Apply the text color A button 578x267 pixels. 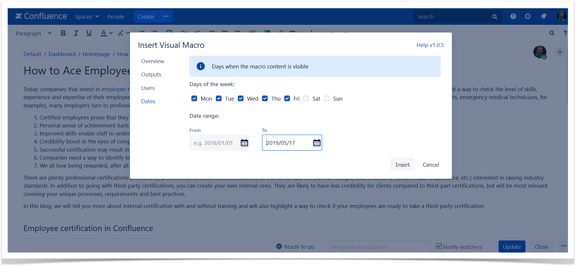[103, 33]
